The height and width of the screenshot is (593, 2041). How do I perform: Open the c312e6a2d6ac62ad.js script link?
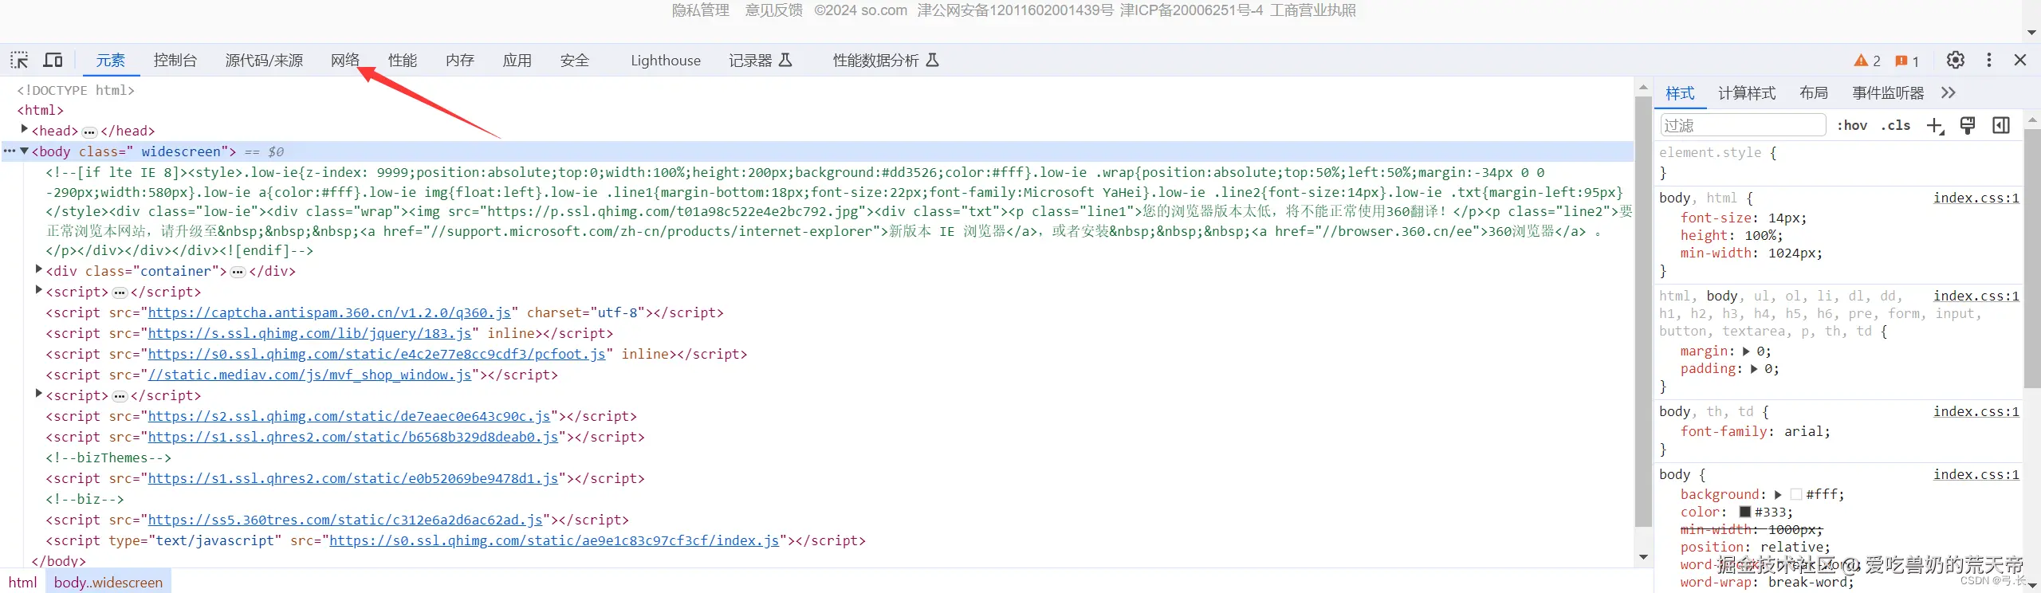tap(345, 520)
